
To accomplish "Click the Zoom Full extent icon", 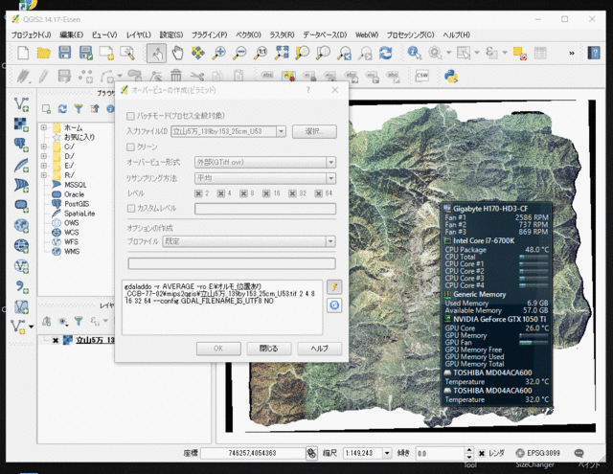I will pyautogui.click(x=282, y=53).
